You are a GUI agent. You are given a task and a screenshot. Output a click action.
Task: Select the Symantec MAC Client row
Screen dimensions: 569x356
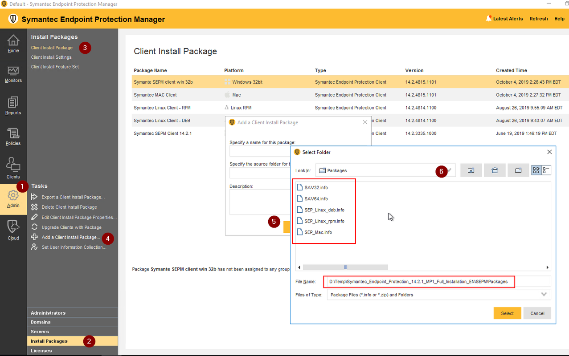point(350,95)
